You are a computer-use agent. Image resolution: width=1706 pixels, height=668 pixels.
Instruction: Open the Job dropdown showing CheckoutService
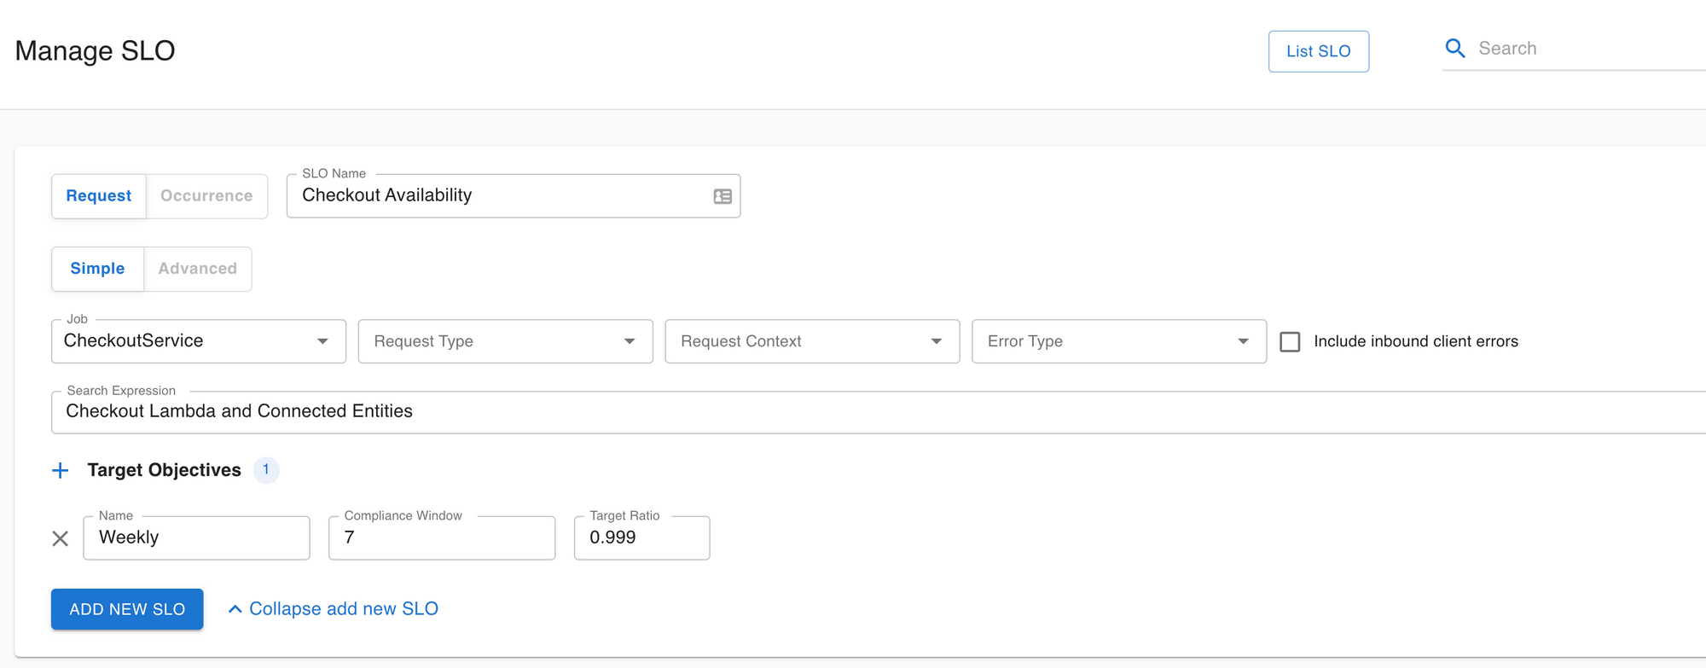tap(198, 341)
